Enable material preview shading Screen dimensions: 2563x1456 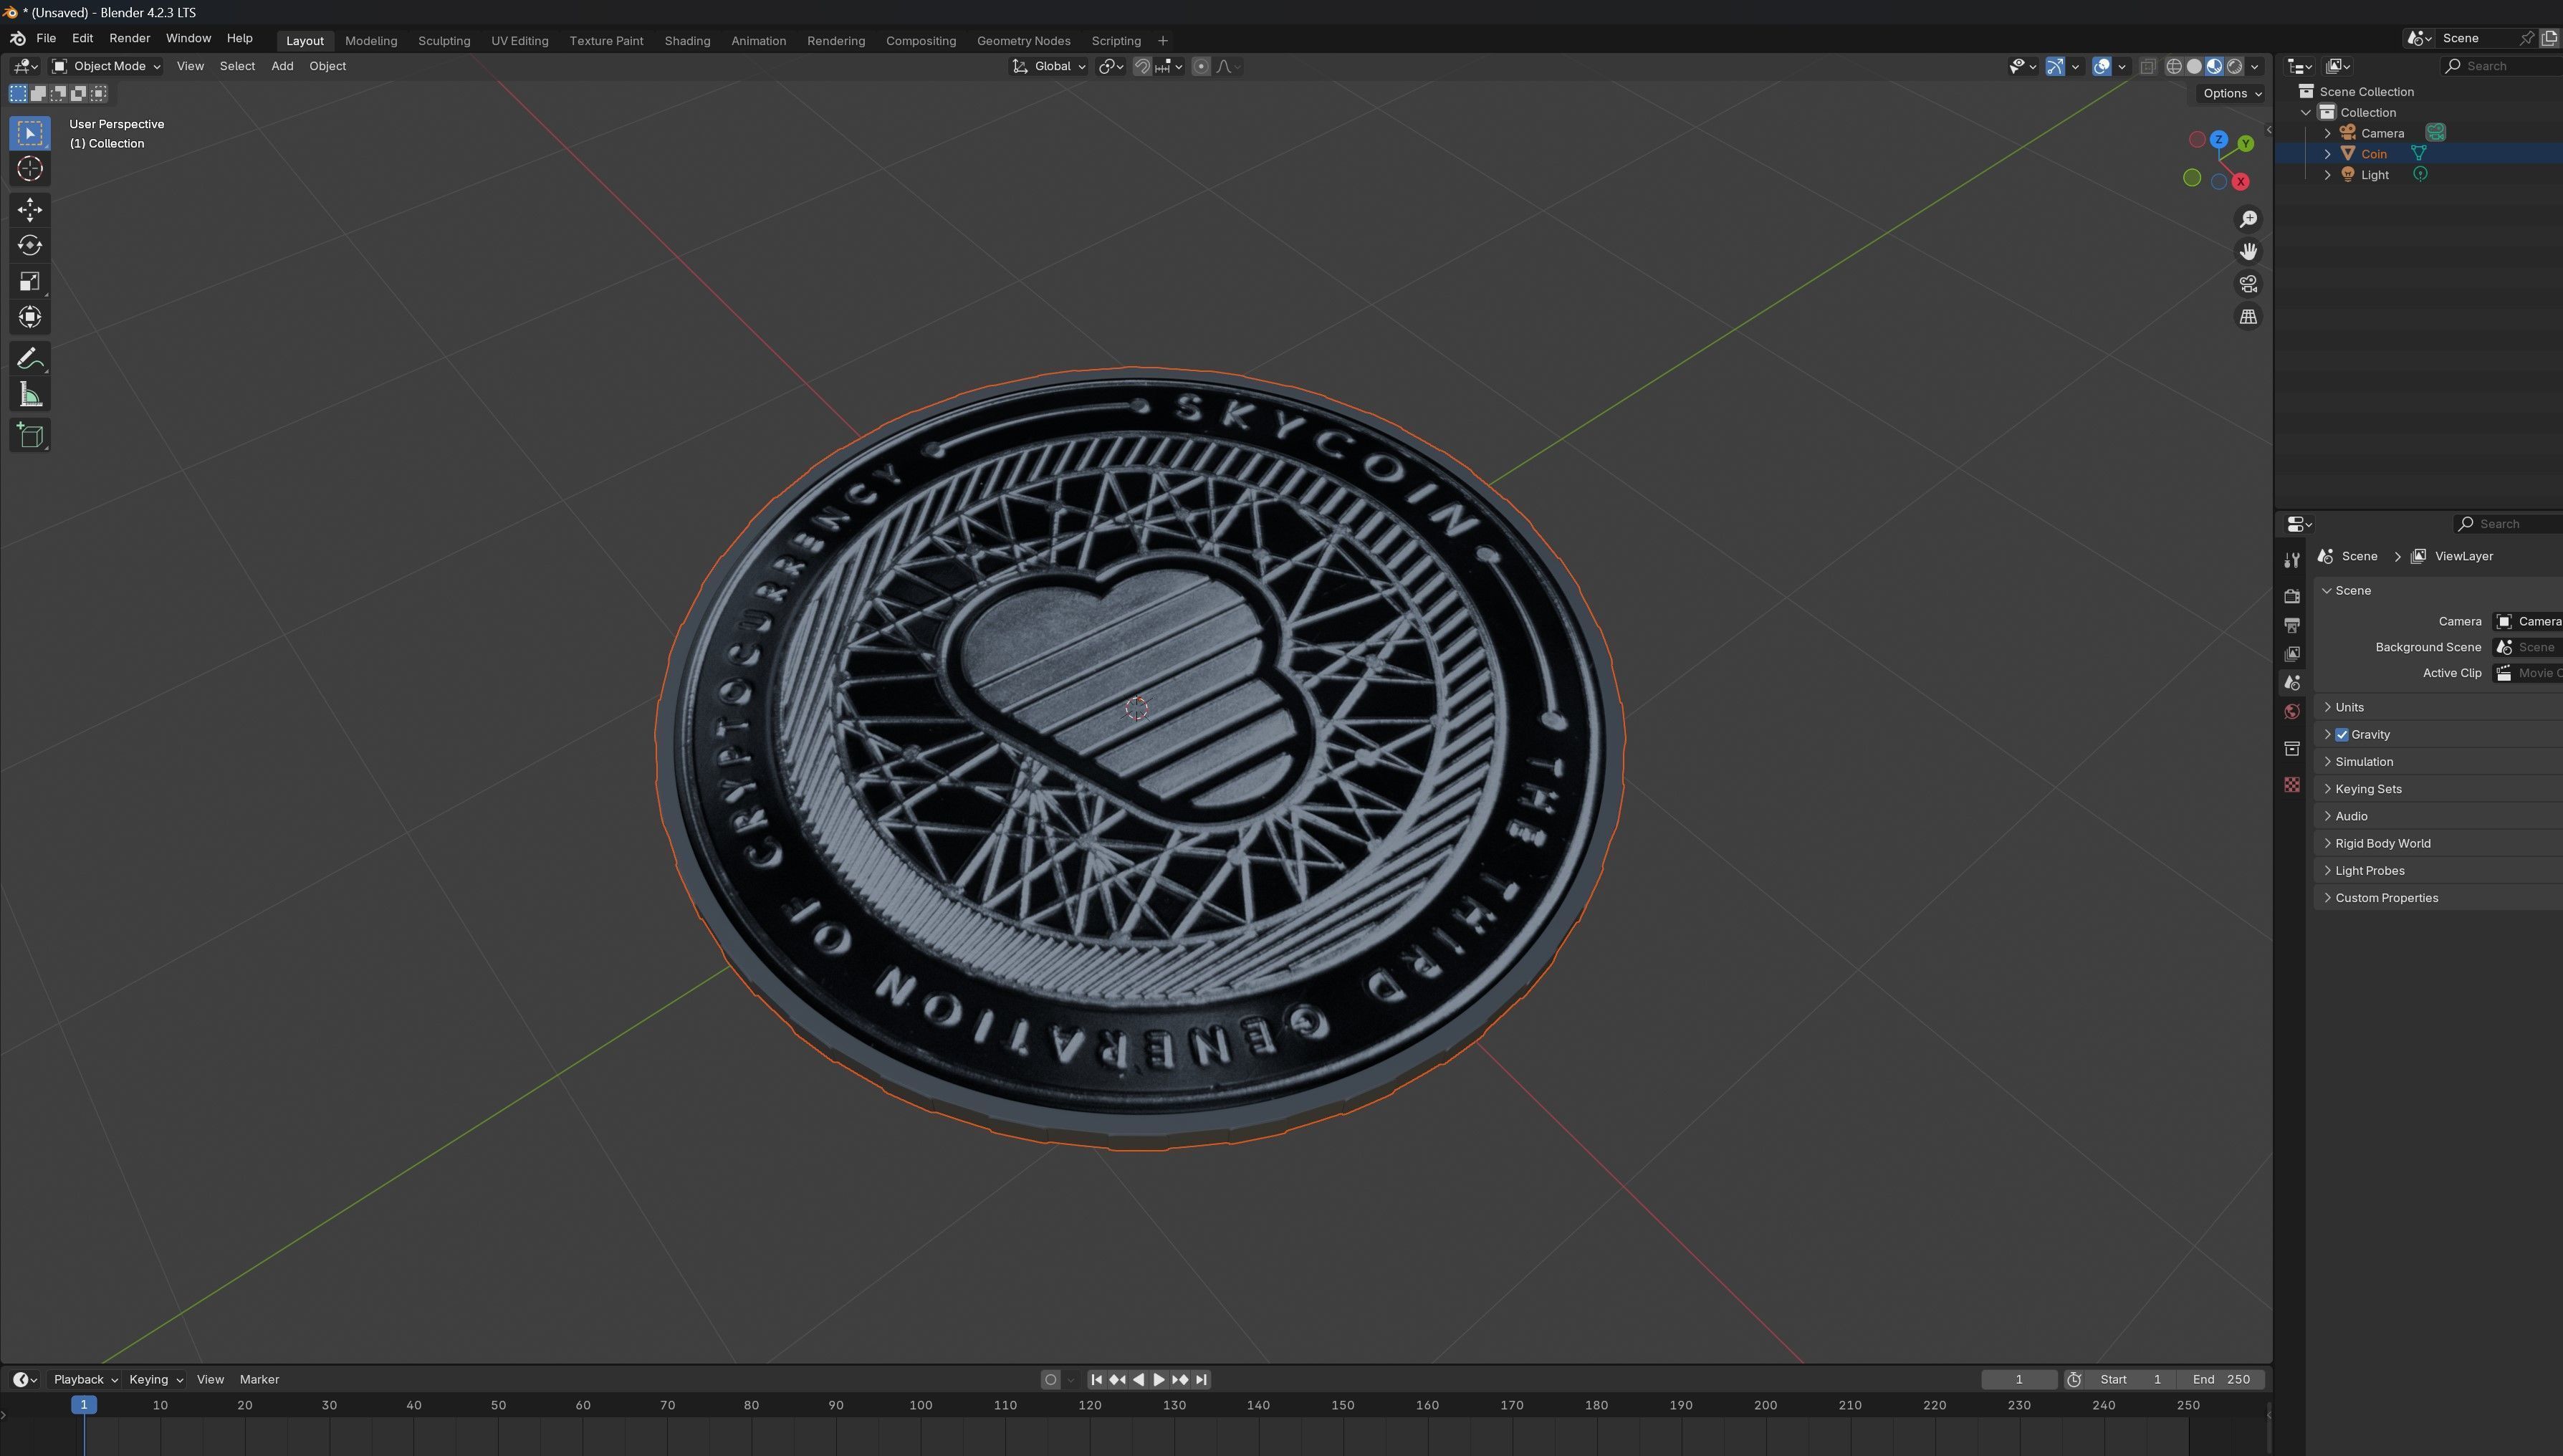[2214, 66]
